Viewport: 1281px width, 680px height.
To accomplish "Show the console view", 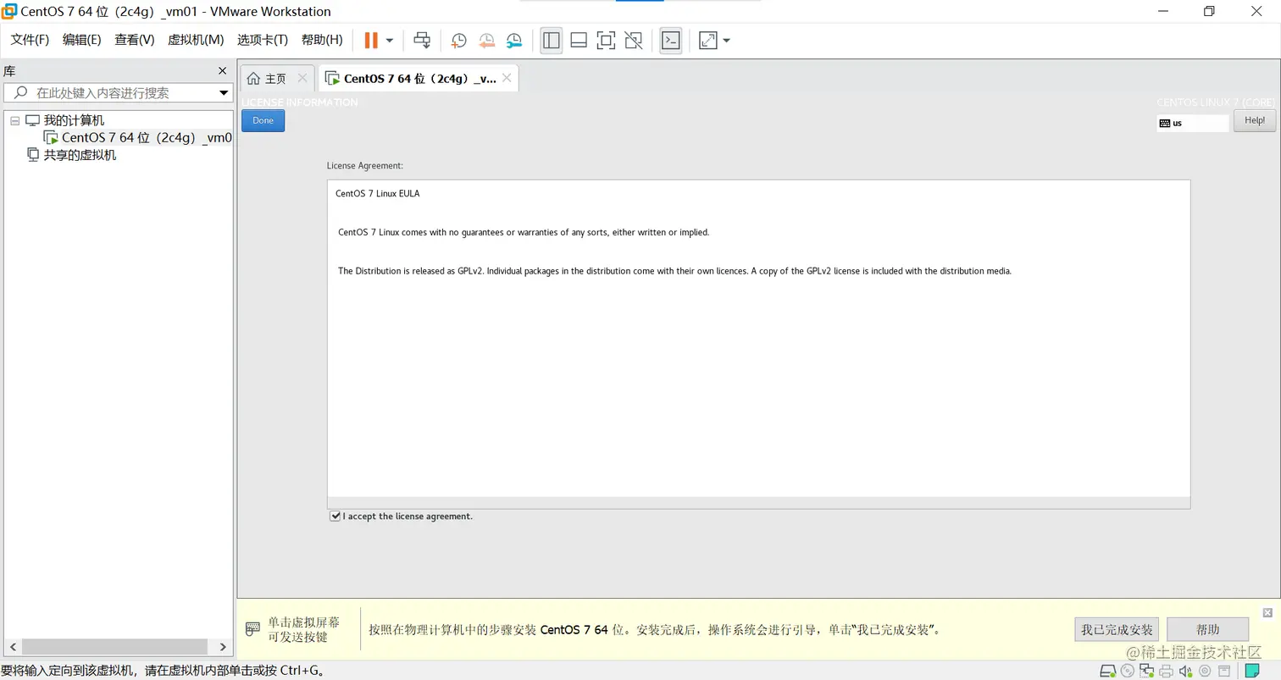I will (671, 40).
